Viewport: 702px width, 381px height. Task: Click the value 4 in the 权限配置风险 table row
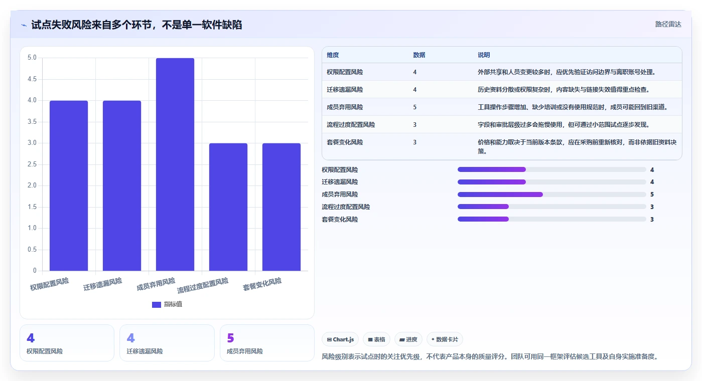[x=415, y=72]
